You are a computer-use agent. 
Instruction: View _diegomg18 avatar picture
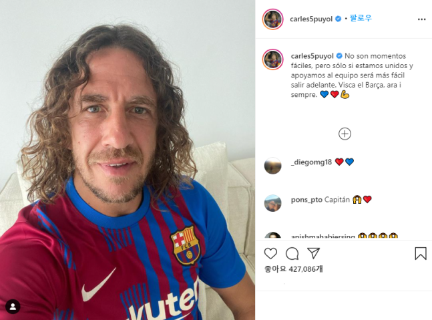pyautogui.click(x=273, y=166)
